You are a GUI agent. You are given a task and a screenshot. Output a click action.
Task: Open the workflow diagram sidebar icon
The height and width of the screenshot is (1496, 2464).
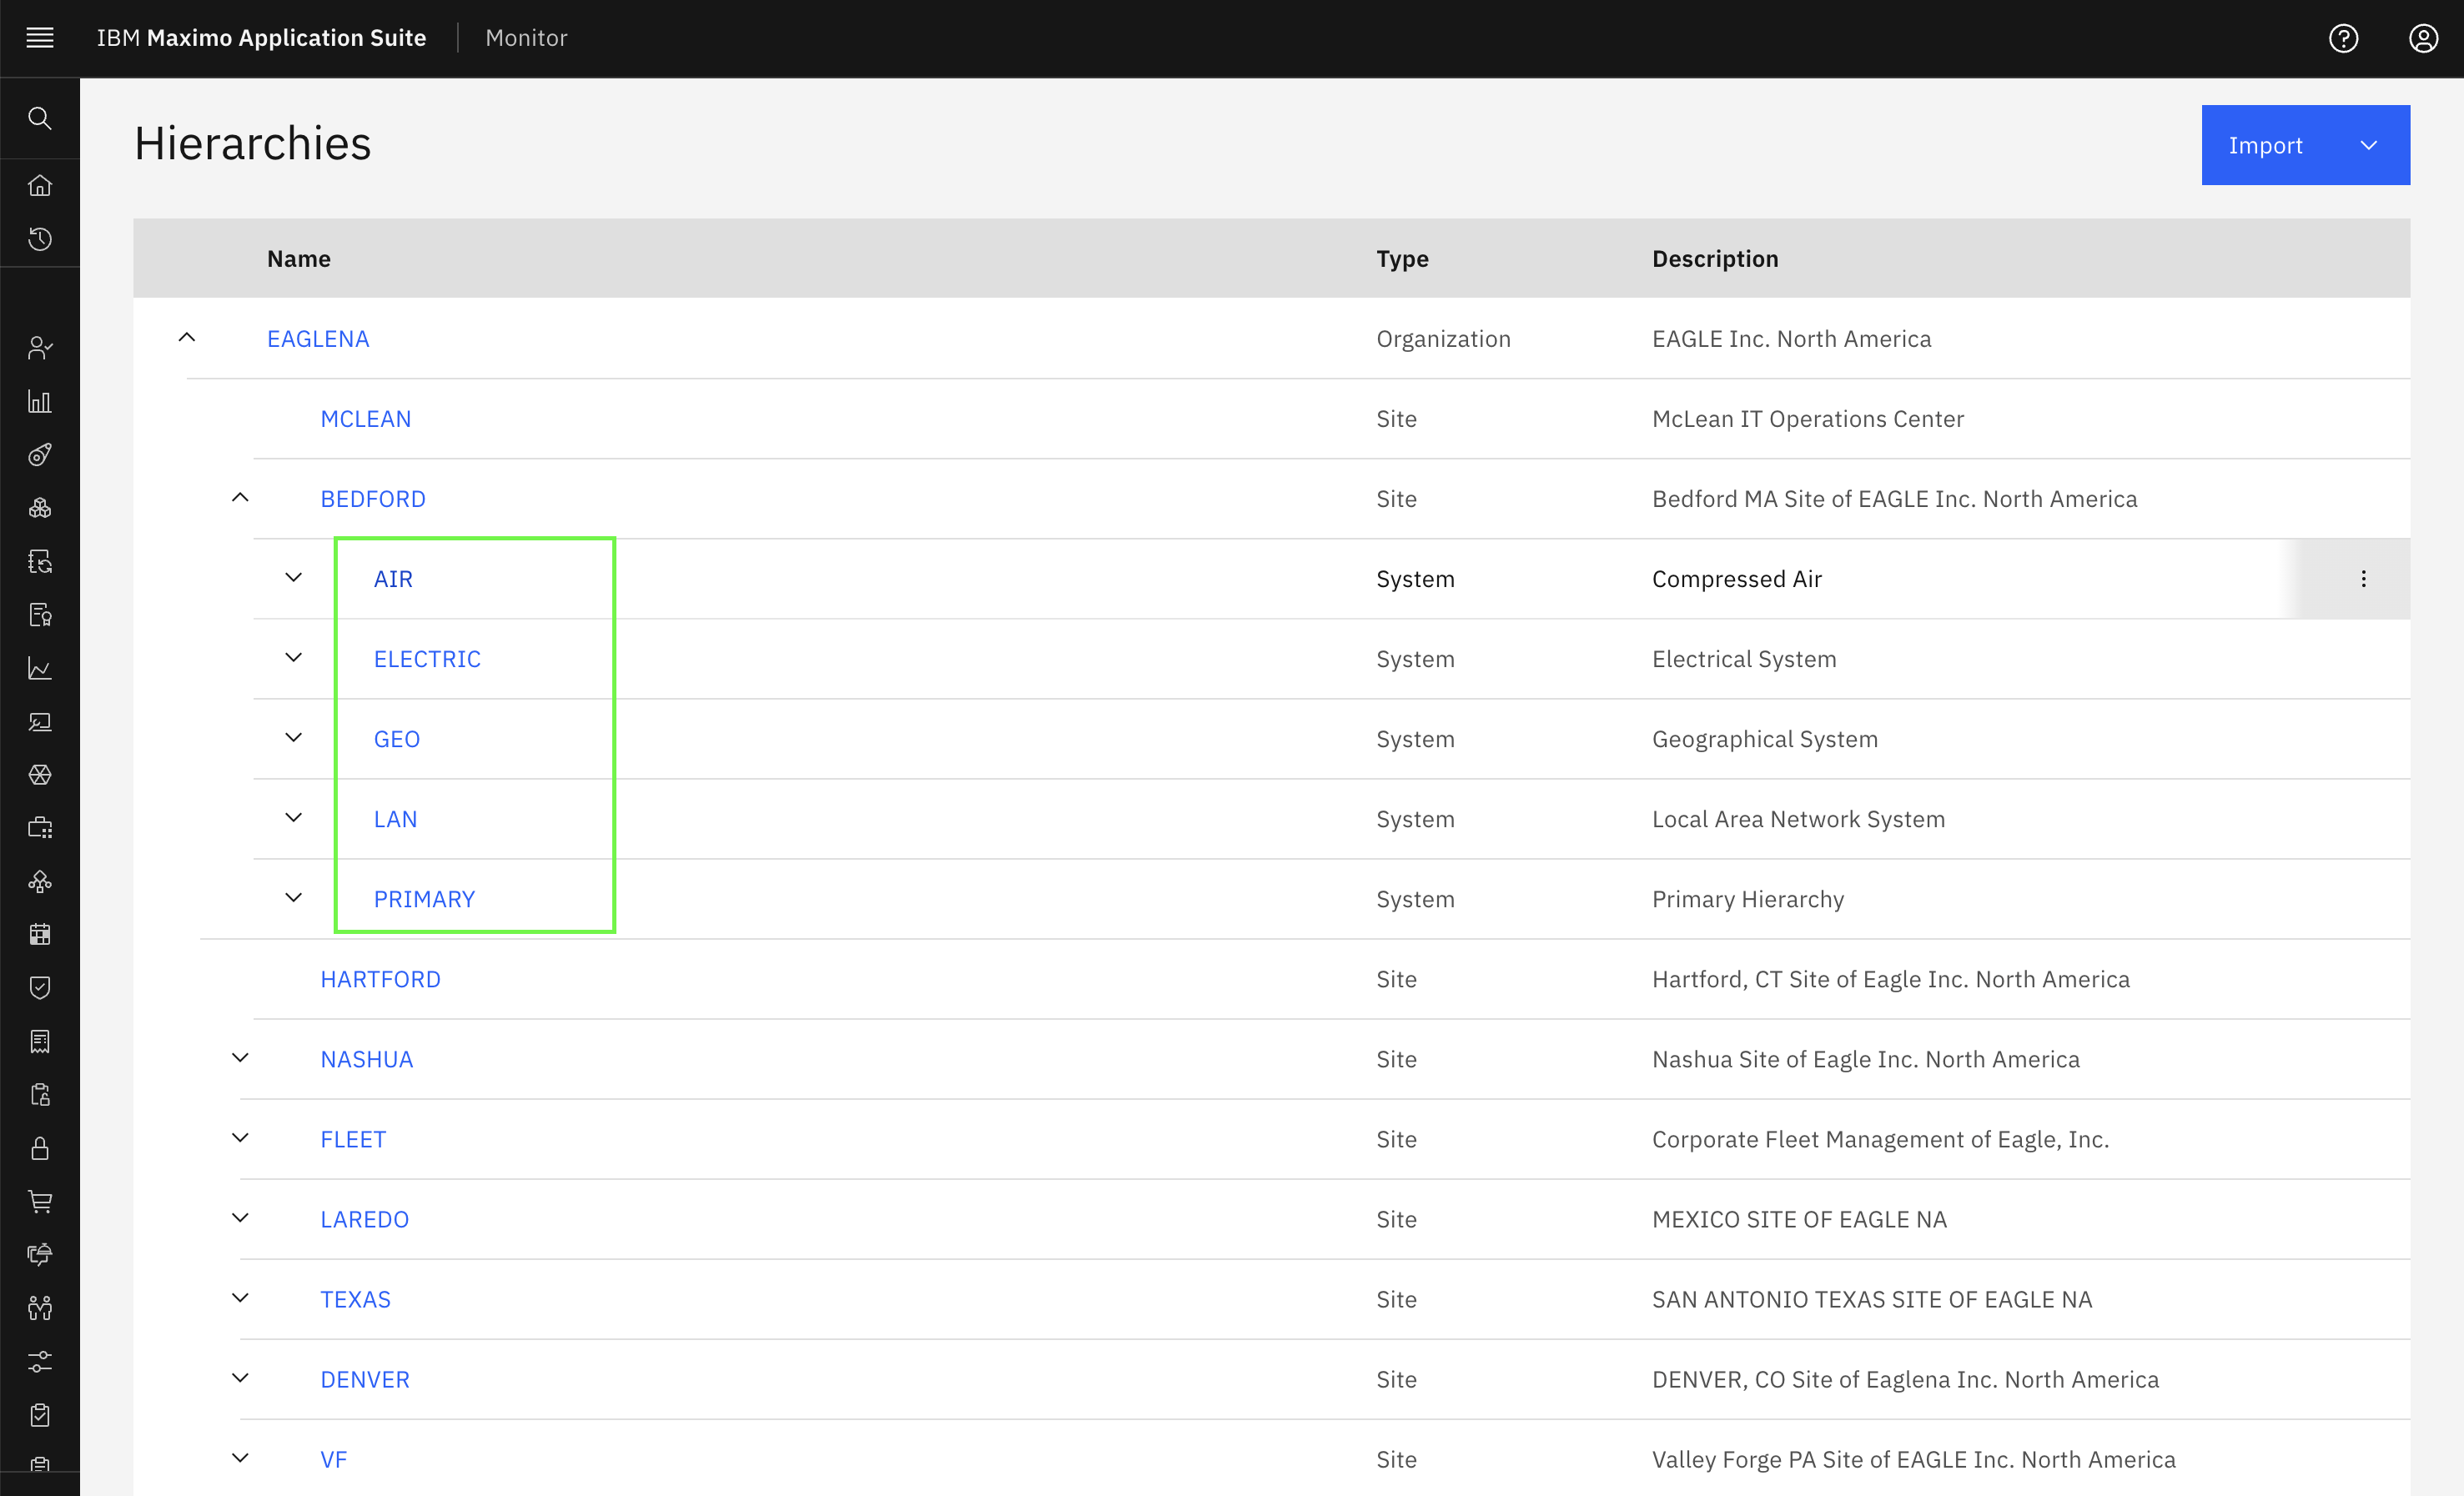tap(40, 881)
